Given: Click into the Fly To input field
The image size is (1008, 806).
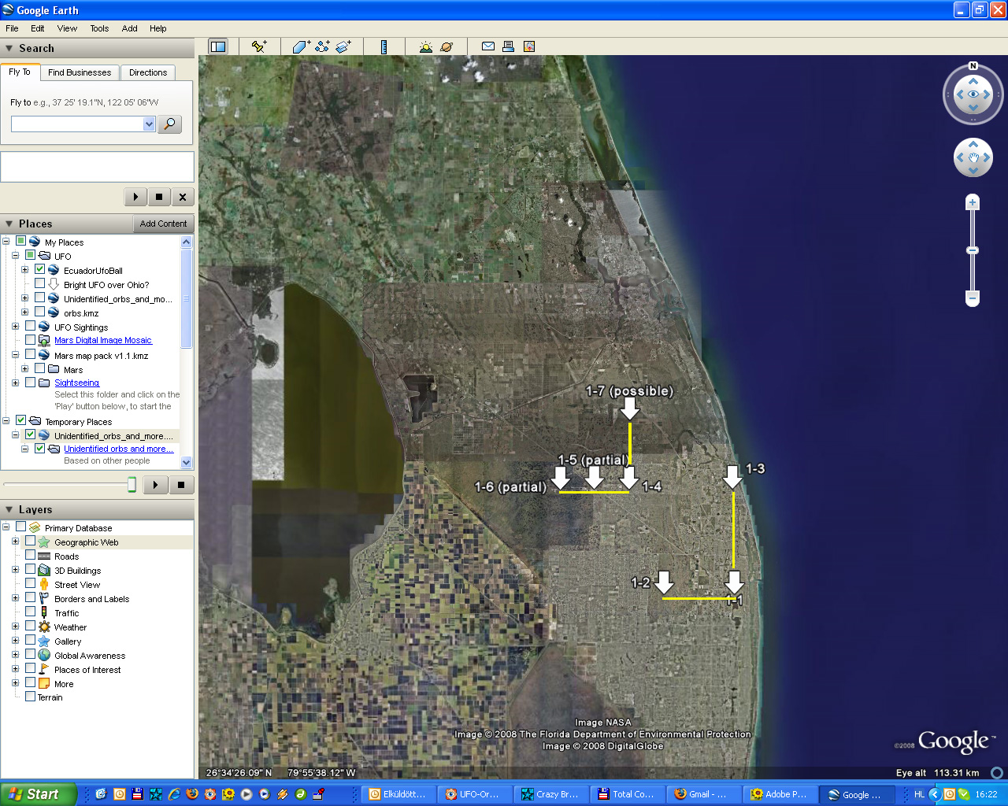Looking at the screenshot, I should tap(77, 124).
